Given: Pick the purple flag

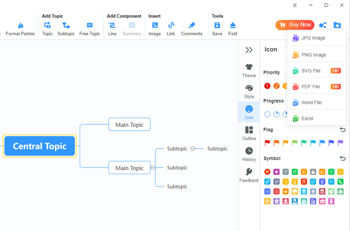Looking at the screenshot, I should tap(340, 143).
